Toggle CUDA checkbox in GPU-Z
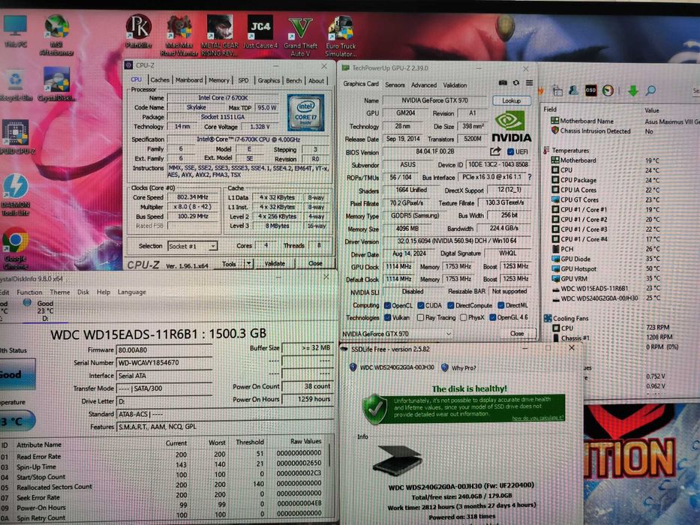 tap(421, 305)
